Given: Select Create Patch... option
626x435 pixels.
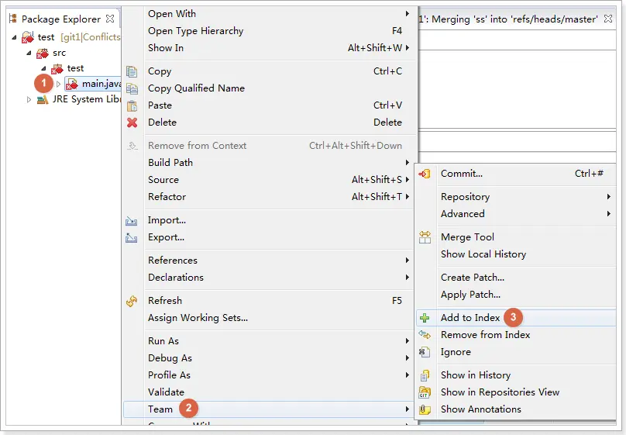Looking at the screenshot, I should click(x=473, y=278).
